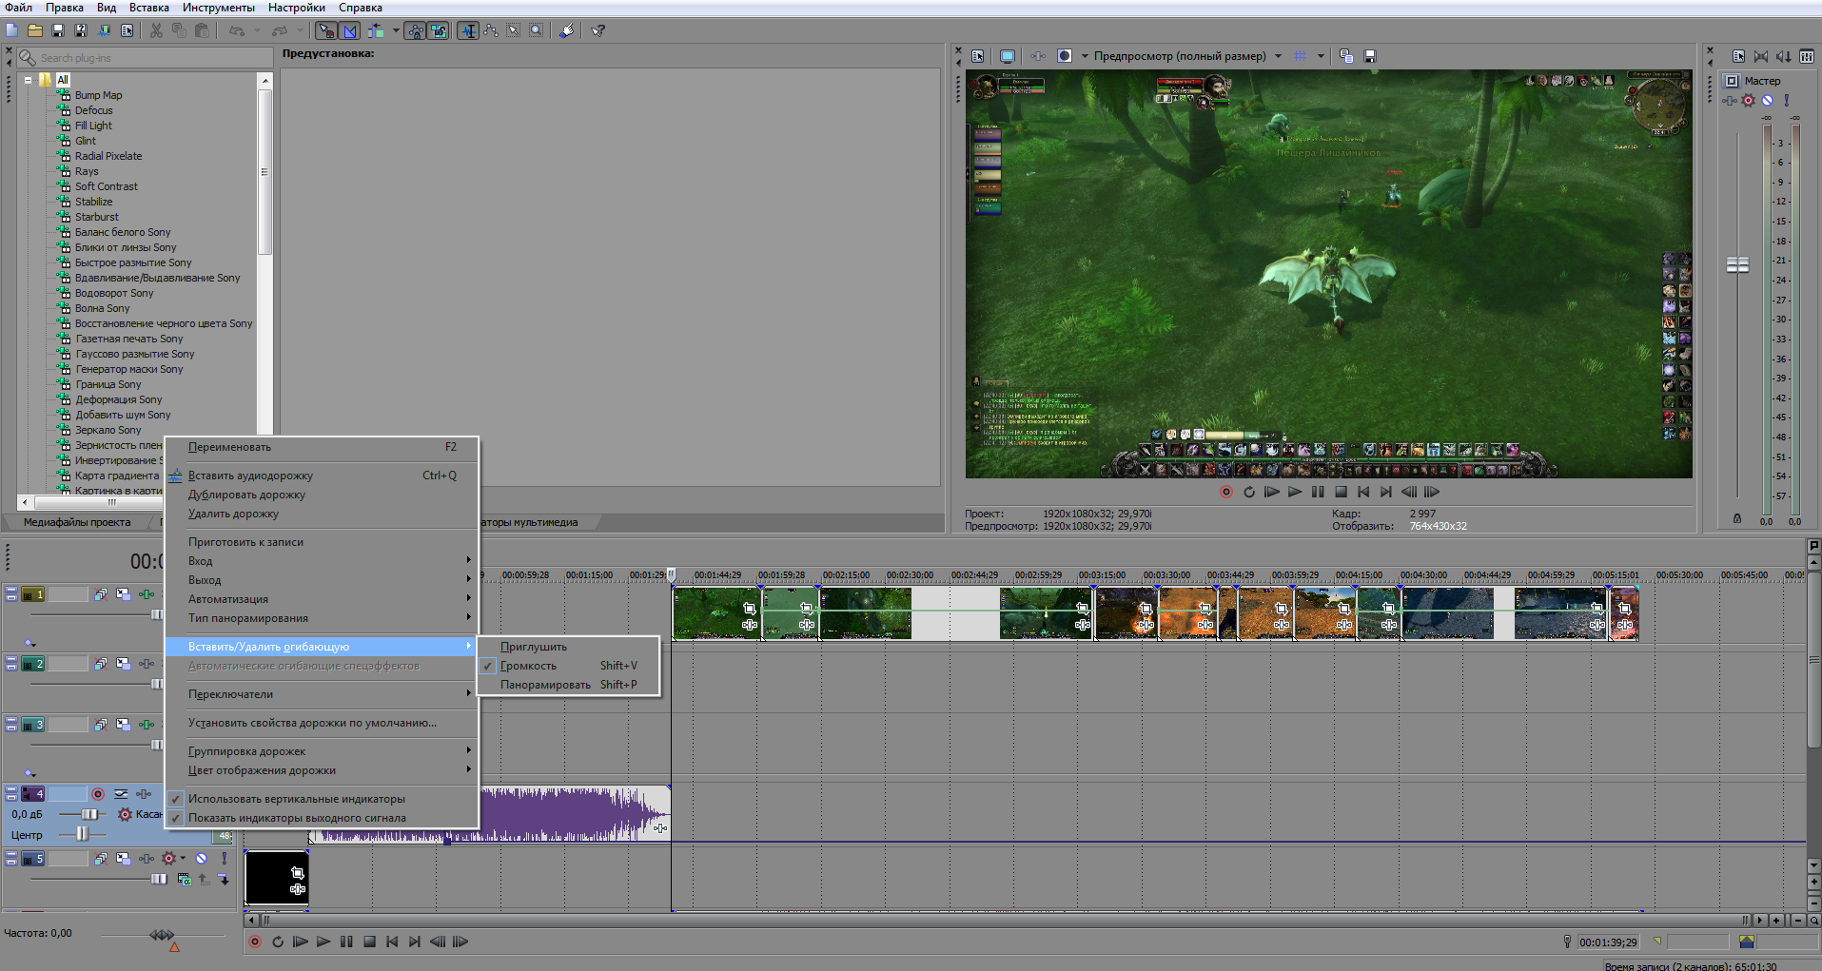The image size is (1822, 971).
Task: Activate What's This help cursor
Action: point(598,30)
